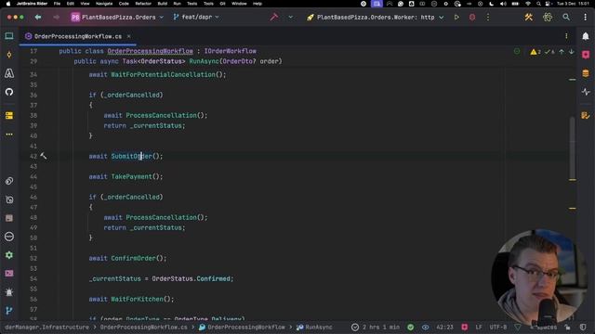The width and height of the screenshot is (595, 334).
Task: Click OrderProcessingWorkflow class in breadcrumb bar
Action: point(242,328)
